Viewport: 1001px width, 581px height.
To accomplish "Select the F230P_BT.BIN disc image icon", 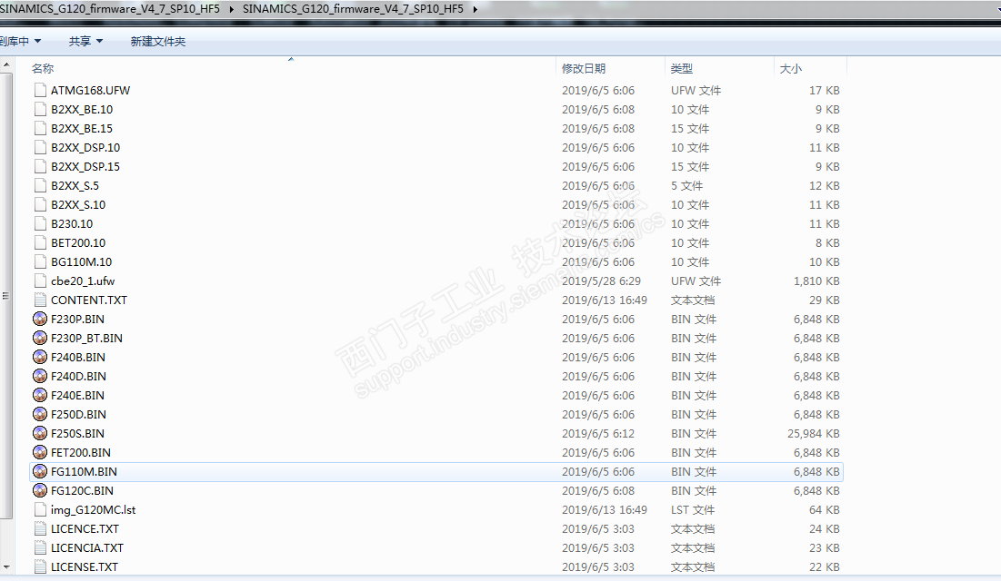I will point(40,338).
